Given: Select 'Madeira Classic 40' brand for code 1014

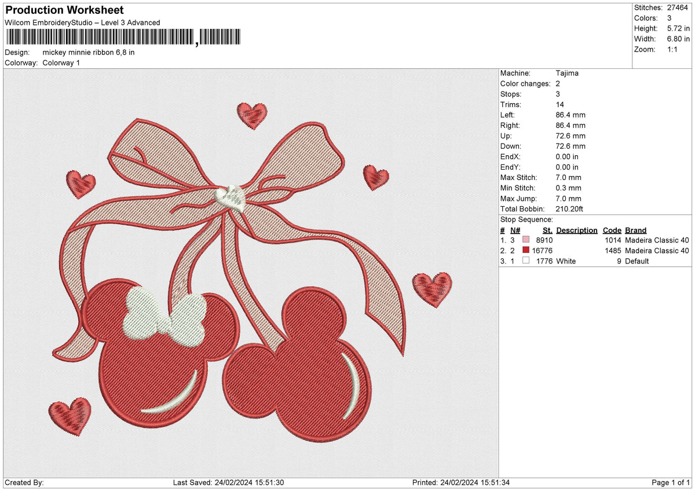Looking at the screenshot, I should [x=657, y=240].
